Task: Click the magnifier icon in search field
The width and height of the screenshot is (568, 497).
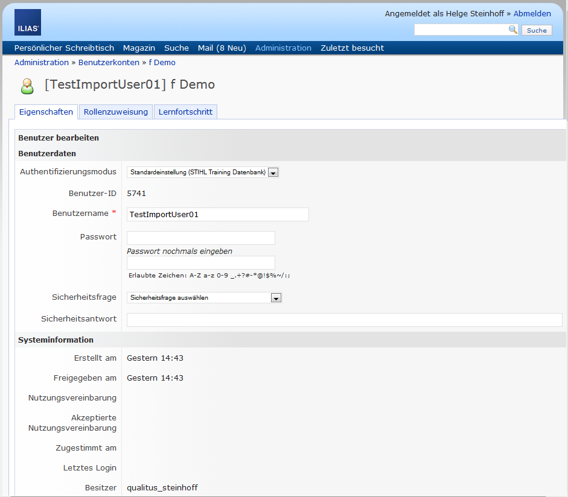Action: click(512, 30)
